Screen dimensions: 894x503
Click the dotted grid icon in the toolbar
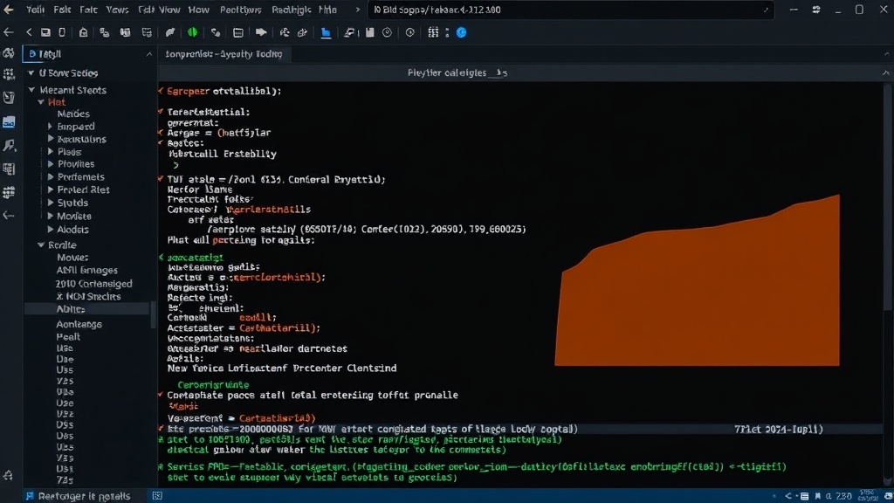(x=433, y=32)
